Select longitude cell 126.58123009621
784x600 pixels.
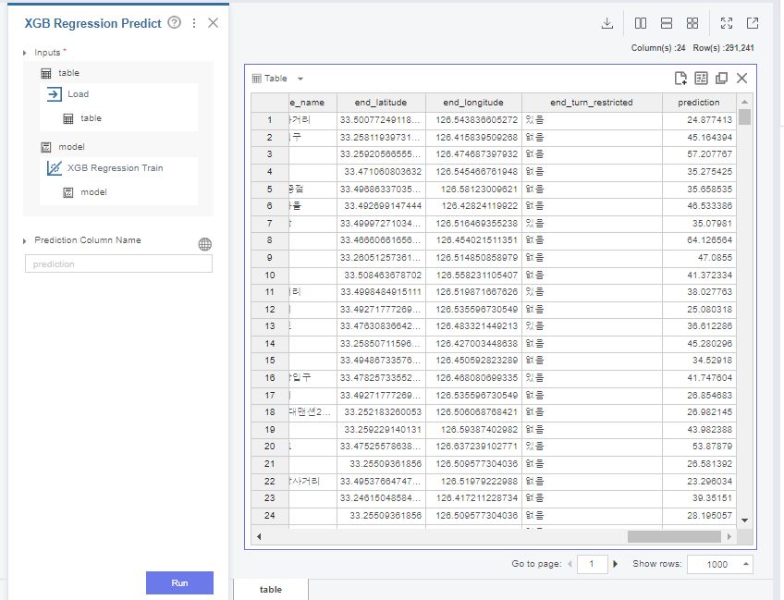click(x=473, y=189)
